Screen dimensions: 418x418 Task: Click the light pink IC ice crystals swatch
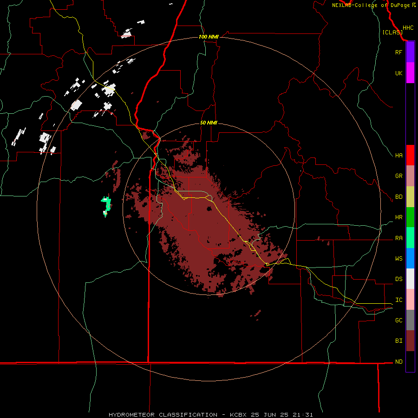click(410, 300)
